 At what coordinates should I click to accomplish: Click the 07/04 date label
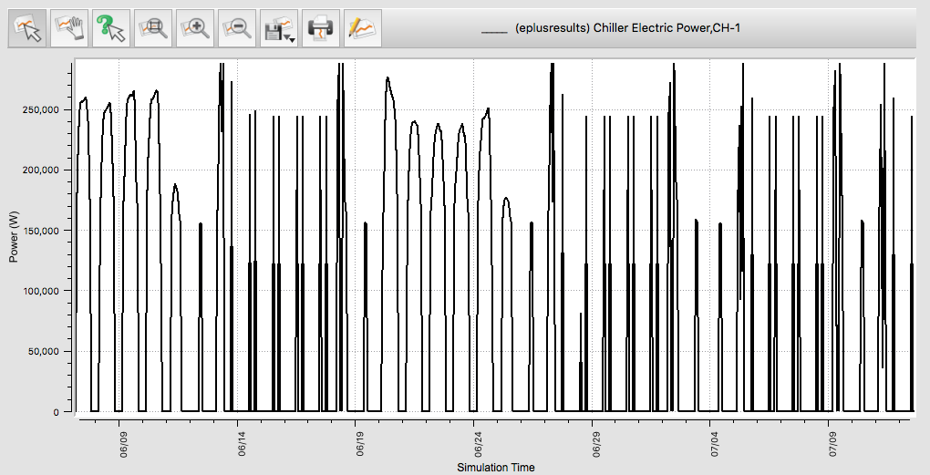[x=716, y=444]
